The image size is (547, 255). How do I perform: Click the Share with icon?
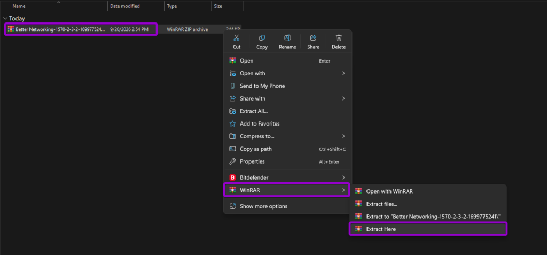(x=232, y=98)
